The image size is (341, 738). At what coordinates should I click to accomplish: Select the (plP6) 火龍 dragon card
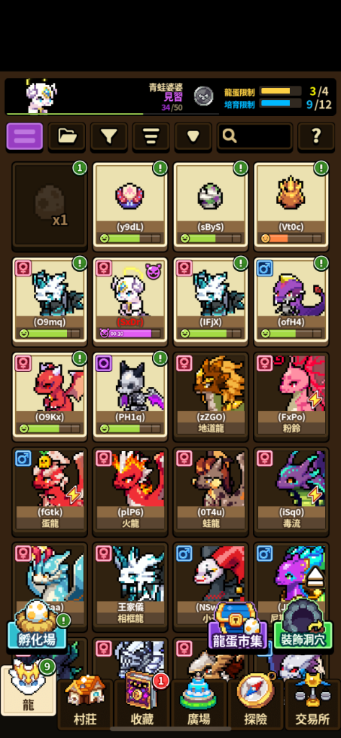click(130, 492)
